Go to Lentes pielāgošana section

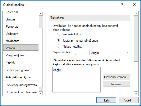click(x=18, y=70)
